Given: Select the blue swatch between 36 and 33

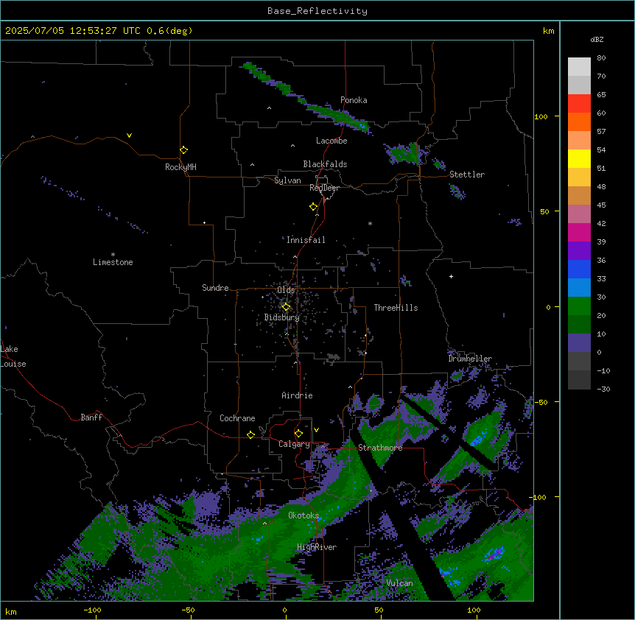Looking at the screenshot, I should 579,269.
